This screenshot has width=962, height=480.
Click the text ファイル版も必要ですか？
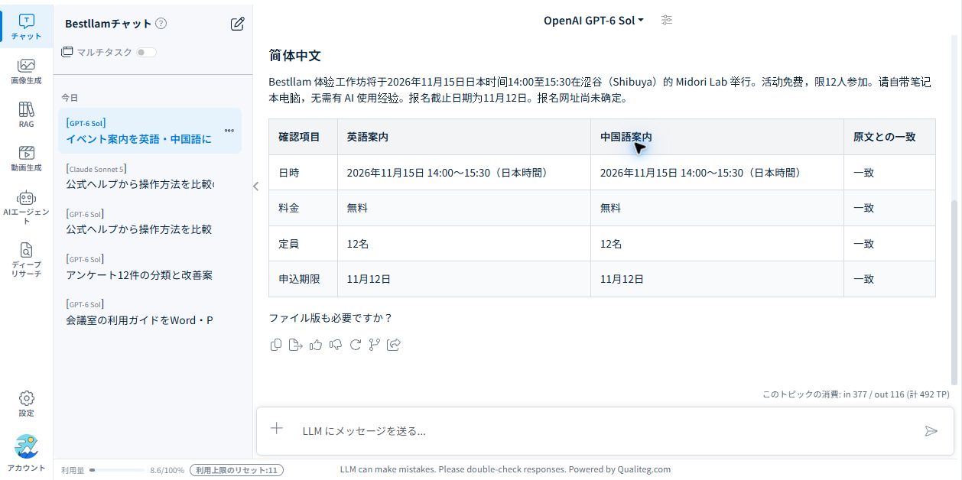pos(330,318)
